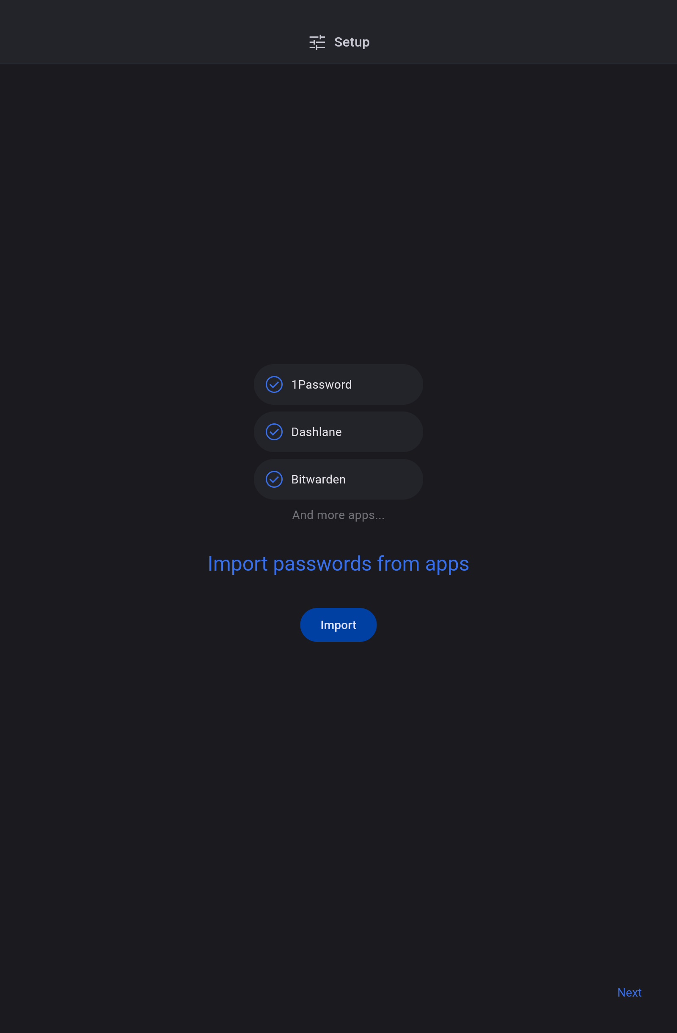This screenshot has height=1033, width=677.
Task: Click the Setup title text
Action: point(352,42)
